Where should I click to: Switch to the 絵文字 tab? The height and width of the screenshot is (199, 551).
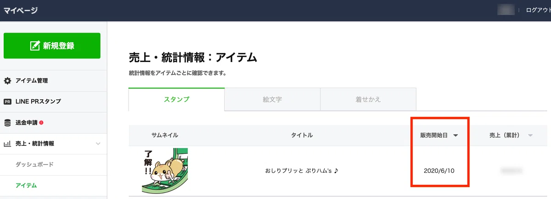[272, 99]
